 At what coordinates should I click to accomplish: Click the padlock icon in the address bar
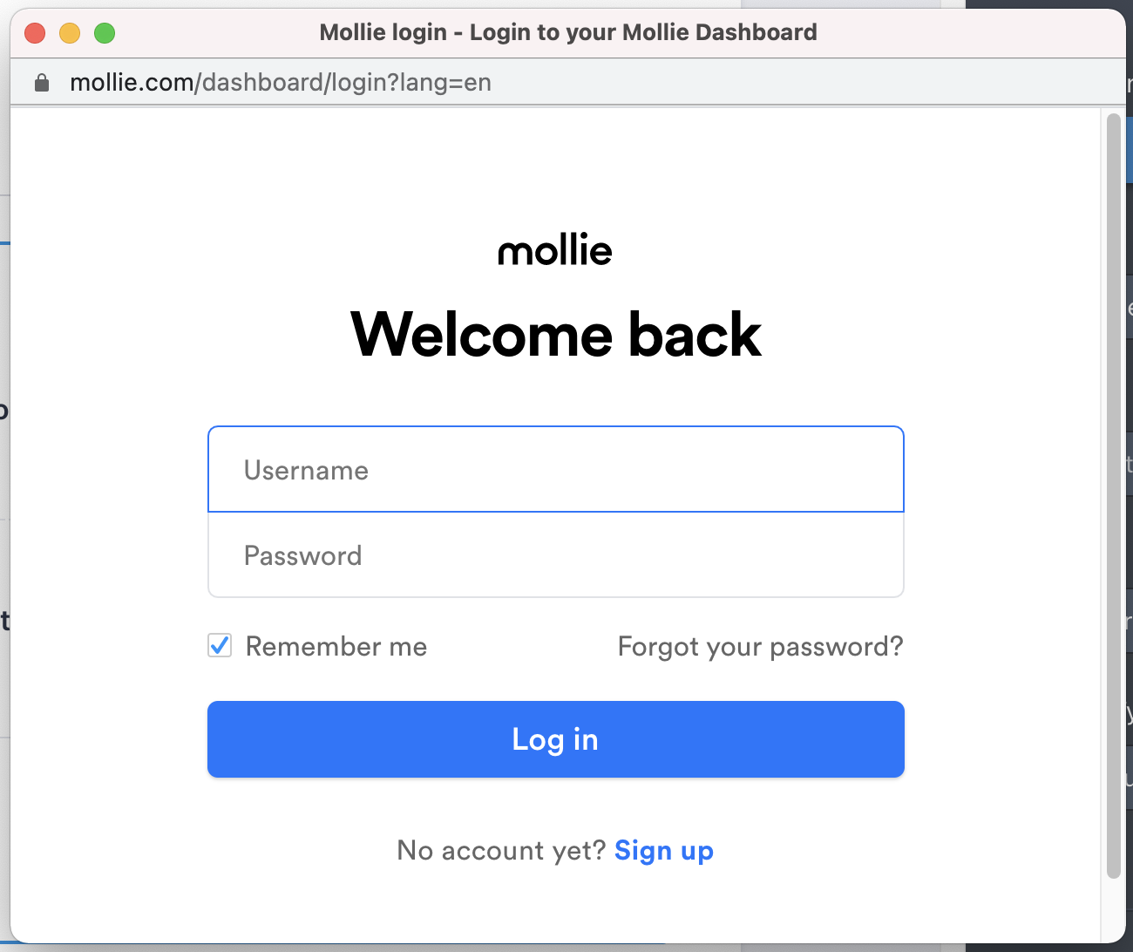41,83
